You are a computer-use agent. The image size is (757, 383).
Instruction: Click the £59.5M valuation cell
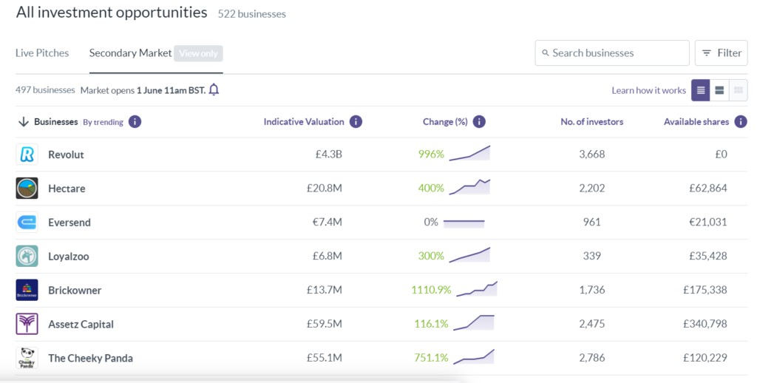[x=325, y=324]
